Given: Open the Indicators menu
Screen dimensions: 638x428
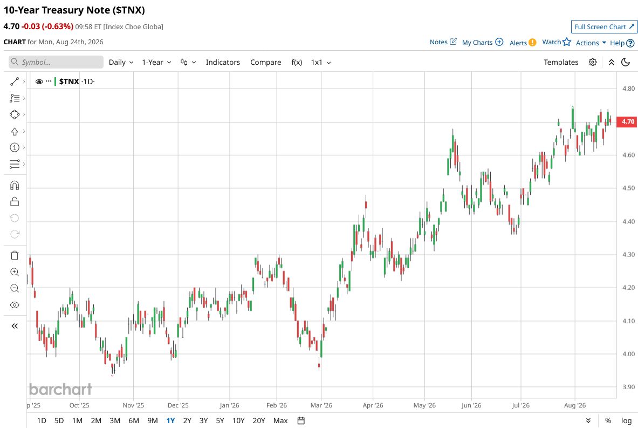Looking at the screenshot, I should 223,62.
